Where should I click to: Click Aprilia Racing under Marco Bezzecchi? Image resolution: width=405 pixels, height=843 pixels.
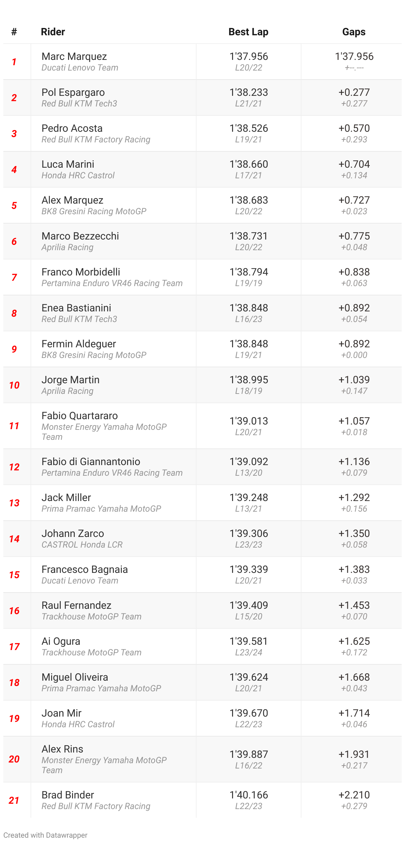[67, 247]
